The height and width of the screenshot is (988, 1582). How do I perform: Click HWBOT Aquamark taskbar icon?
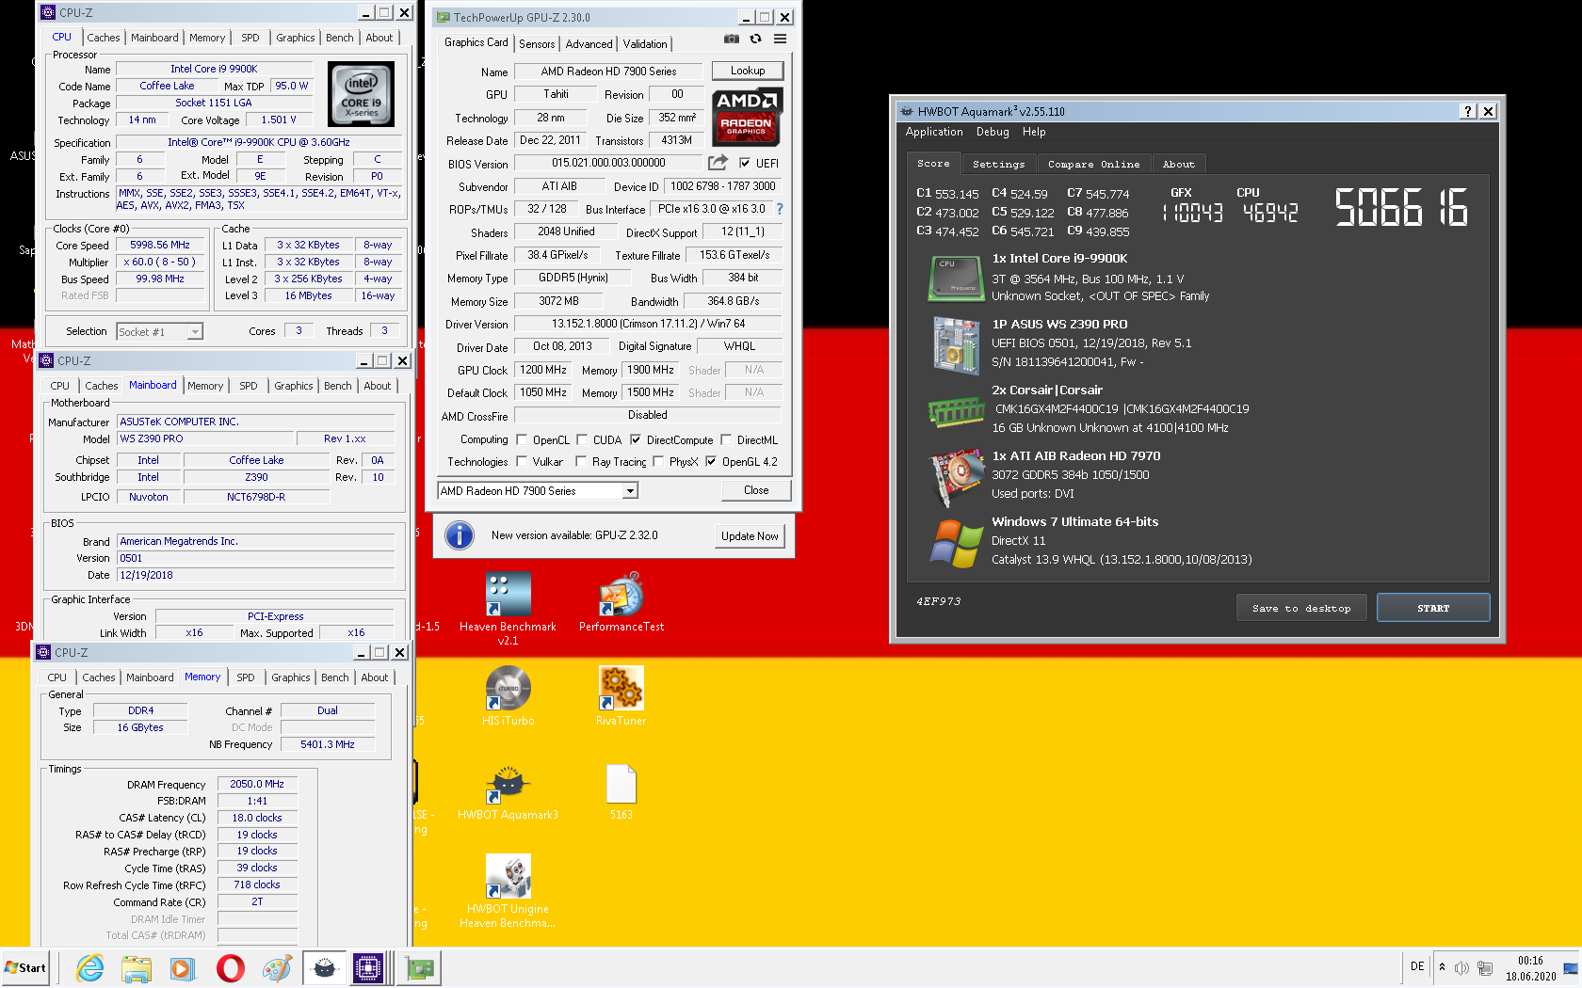(324, 967)
